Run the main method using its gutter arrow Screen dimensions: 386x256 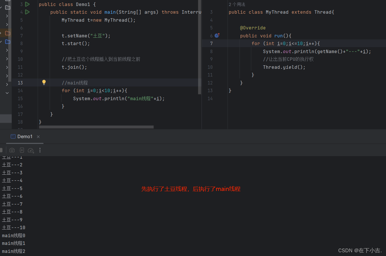(x=27, y=12)
